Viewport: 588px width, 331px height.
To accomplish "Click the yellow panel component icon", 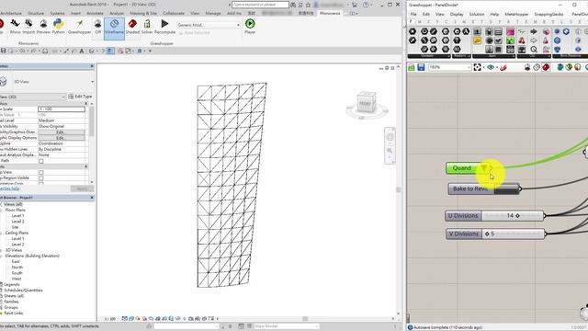I will [477, 40].
